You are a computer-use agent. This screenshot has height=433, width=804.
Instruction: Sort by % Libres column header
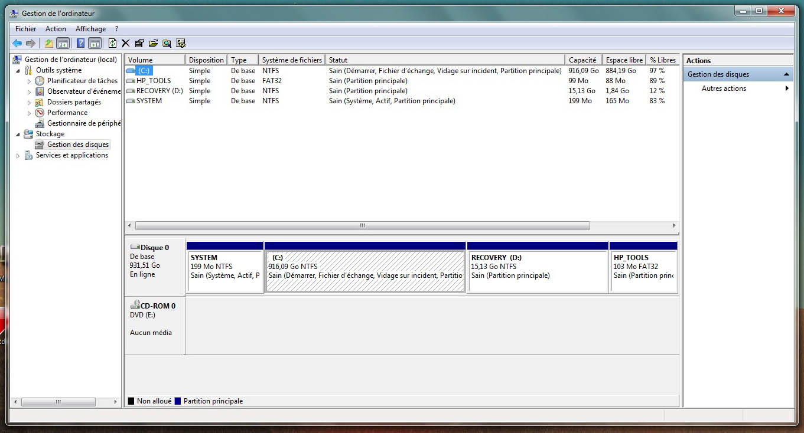pos(662,60)
